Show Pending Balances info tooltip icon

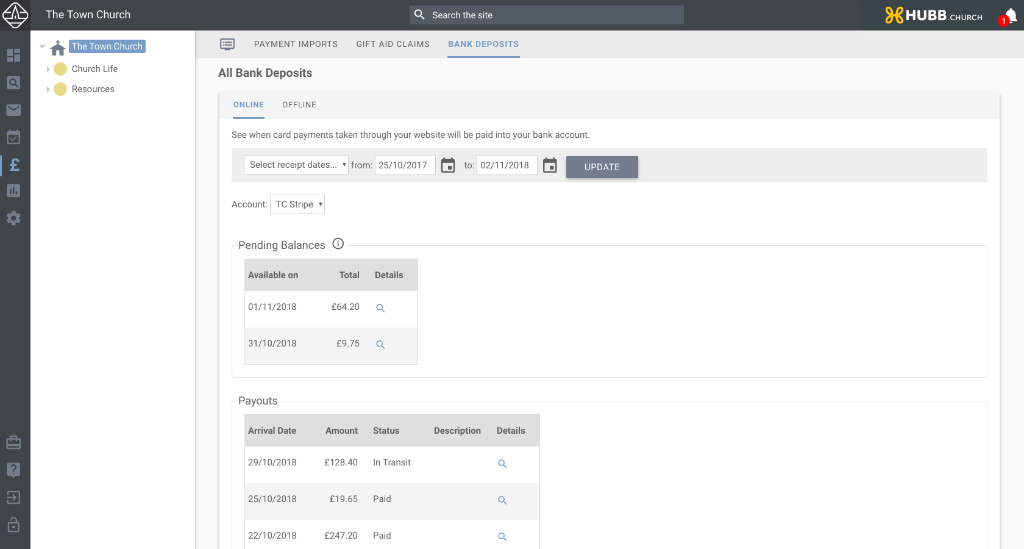click(338, 244)
